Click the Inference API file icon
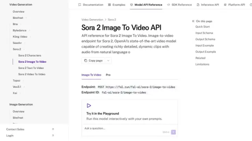252x141 pixels. (198, 5)
